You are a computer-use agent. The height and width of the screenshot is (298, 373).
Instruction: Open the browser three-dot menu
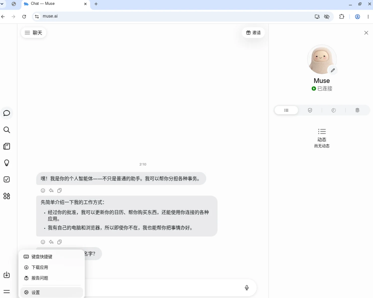368,17
